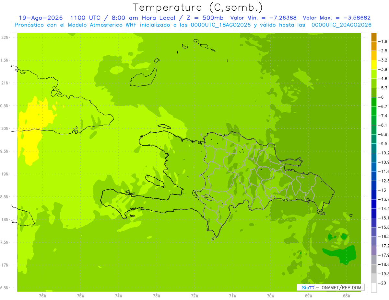
Task: Click the 72W longitude label
Action: coord(194,295)
